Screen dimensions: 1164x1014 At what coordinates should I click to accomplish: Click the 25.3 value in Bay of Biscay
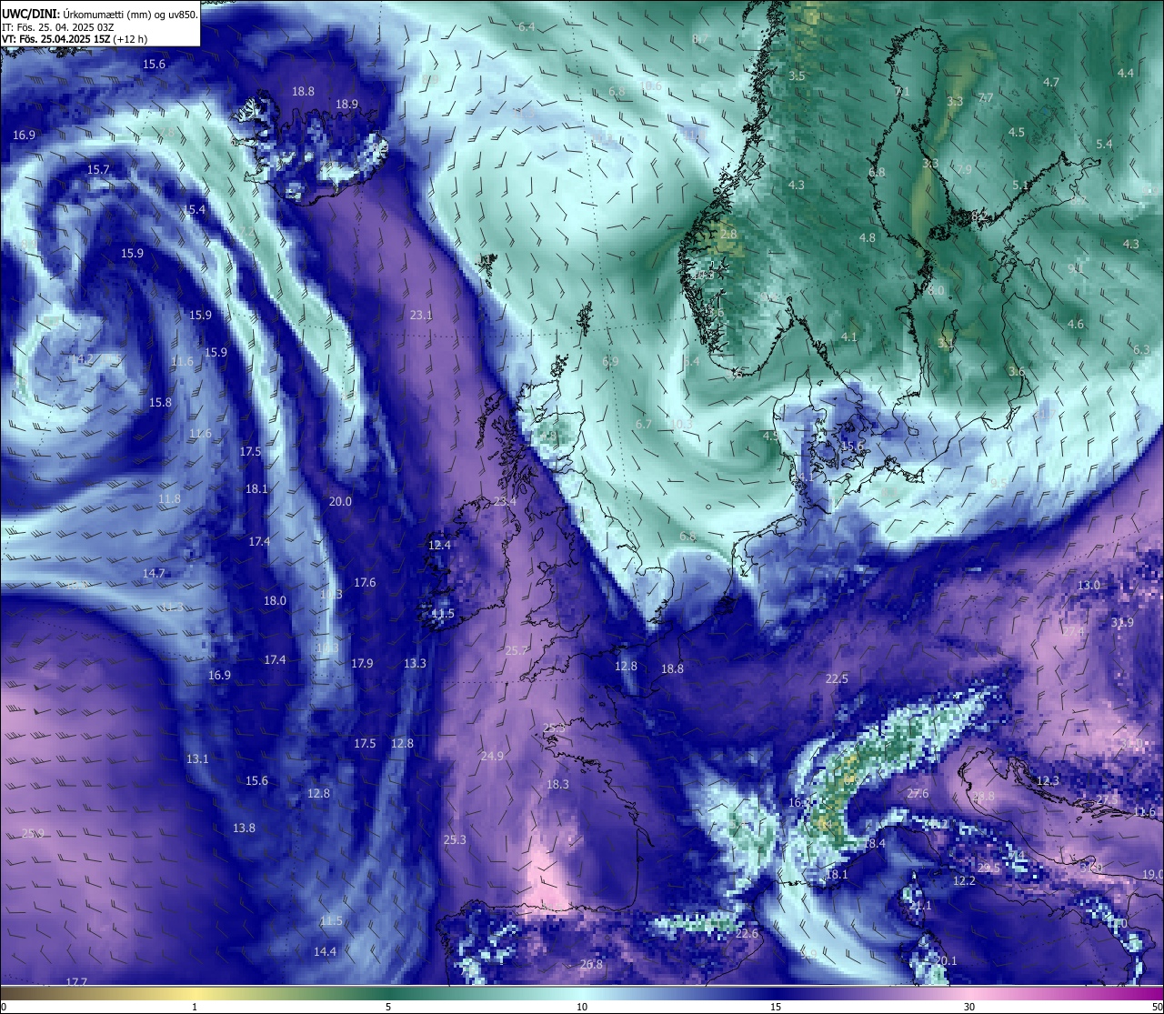(x=455, y=840)
